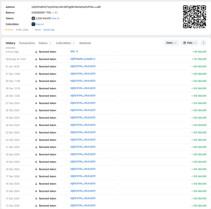Click the received arrow icon for 15 Dec 2024
This screenshot has width=211, height=209.
[36, 191]
